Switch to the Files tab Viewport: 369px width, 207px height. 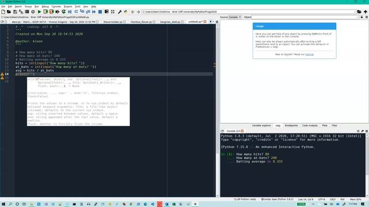pos(334,125)
